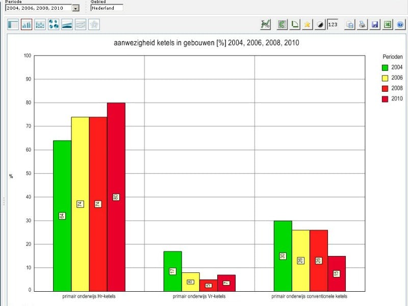
Task: Click the yellow star favorites icon
Action: coord(307,24)
